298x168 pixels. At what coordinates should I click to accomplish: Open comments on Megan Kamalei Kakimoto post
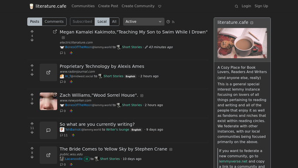(x=63, y=53)
